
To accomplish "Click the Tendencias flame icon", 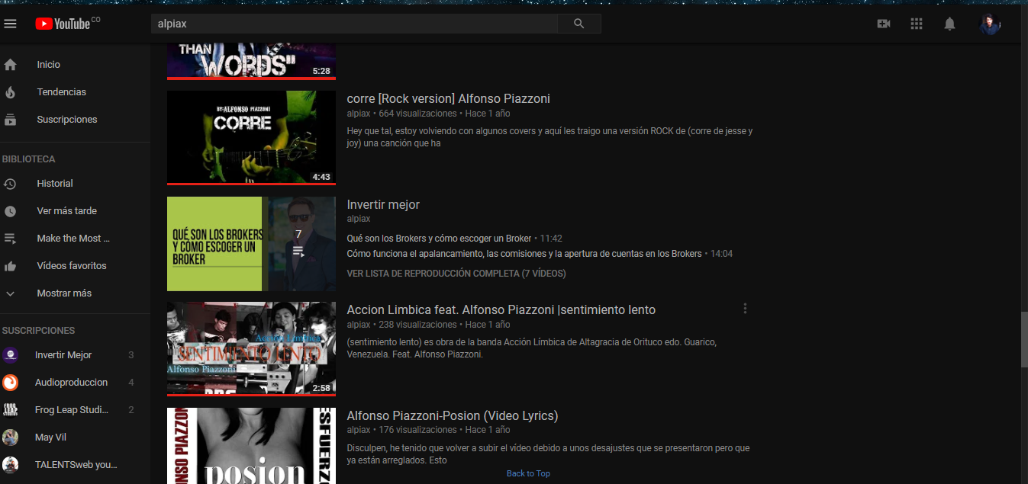I will tap(10, 92).
